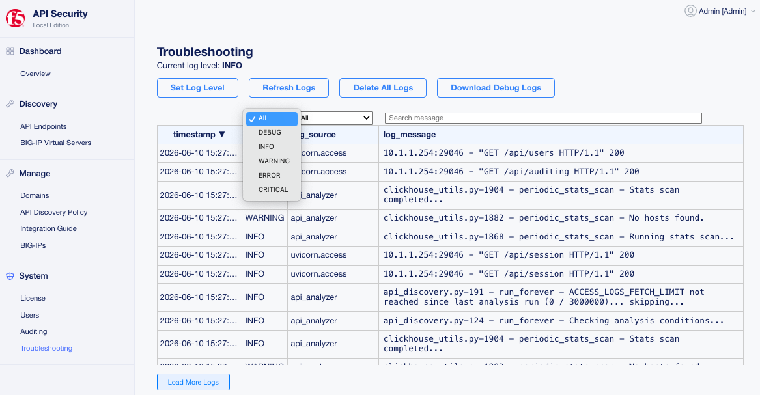Open the Troubleshooting page link
The image size is (760, 395).
[x=46, y=348]
